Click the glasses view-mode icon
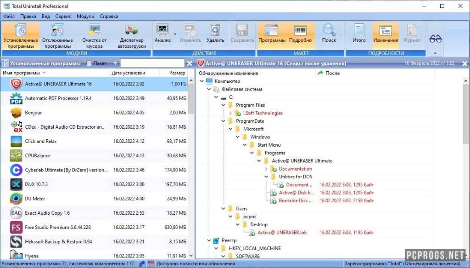Screen dimensions: 470x268 (435, 39)
